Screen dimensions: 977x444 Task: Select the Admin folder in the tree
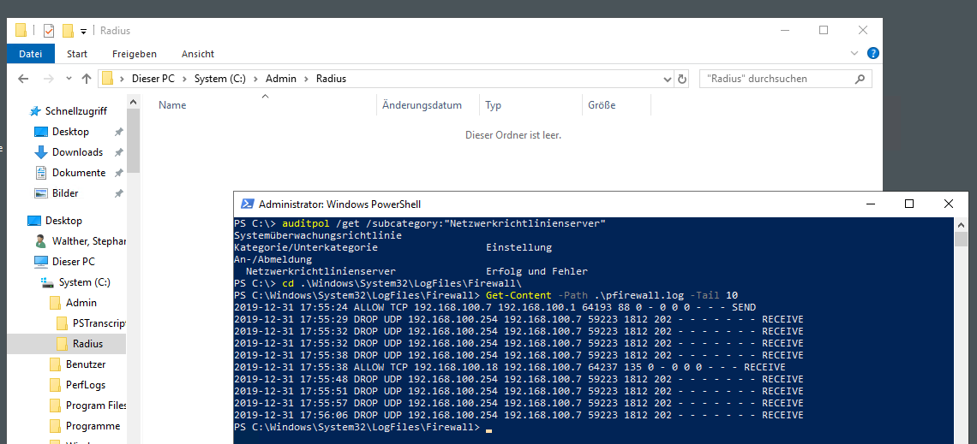[81, 303]
